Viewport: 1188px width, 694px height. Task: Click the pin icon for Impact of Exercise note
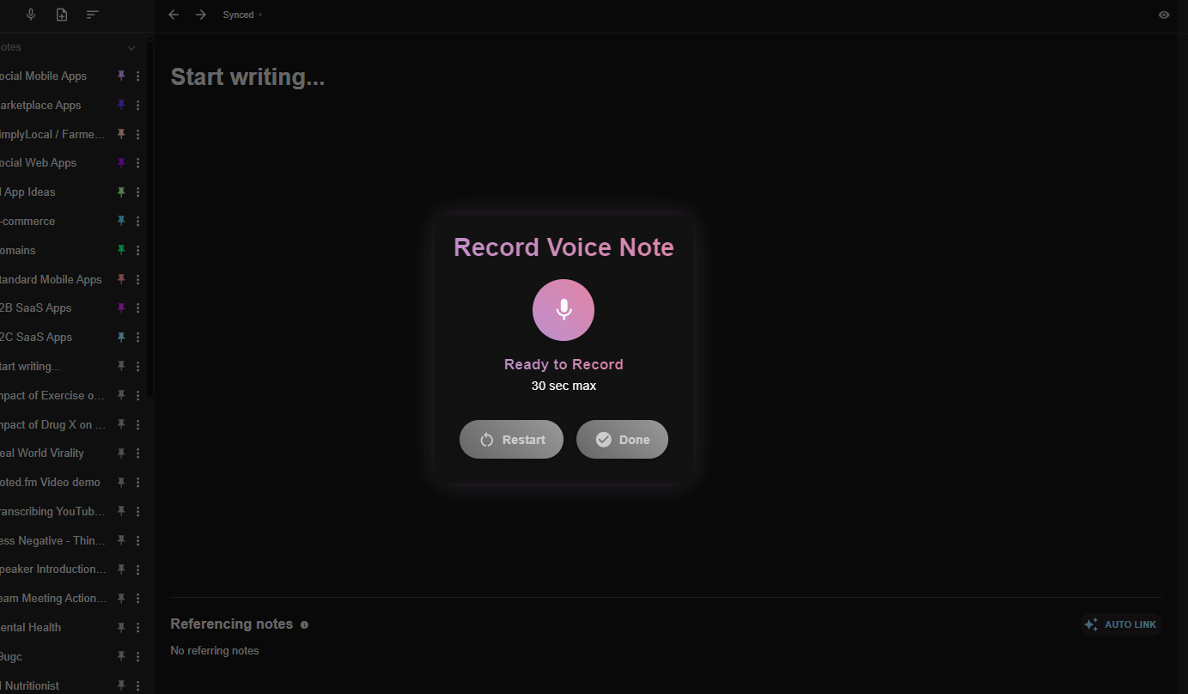point(121,395)
